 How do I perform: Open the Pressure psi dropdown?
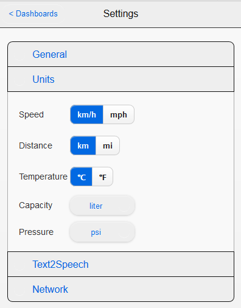tap(102, 232)
